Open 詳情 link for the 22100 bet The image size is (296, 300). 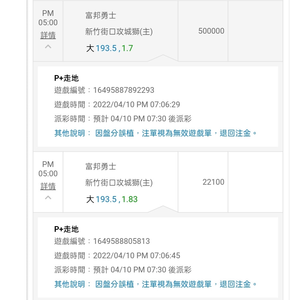48,186
